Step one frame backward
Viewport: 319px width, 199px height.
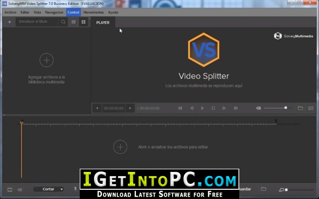coord(192,108)
